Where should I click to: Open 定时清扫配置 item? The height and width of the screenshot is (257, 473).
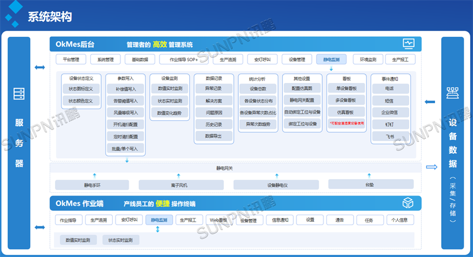(x=125, y=137)
